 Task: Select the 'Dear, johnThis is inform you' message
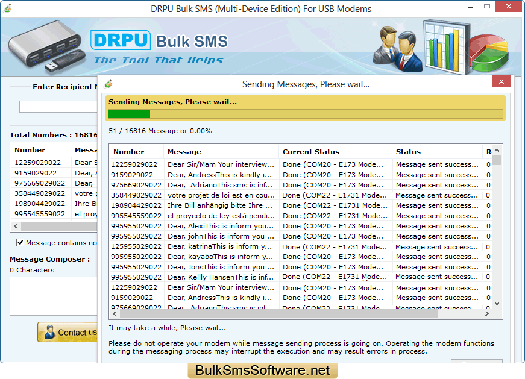(221, 236)
